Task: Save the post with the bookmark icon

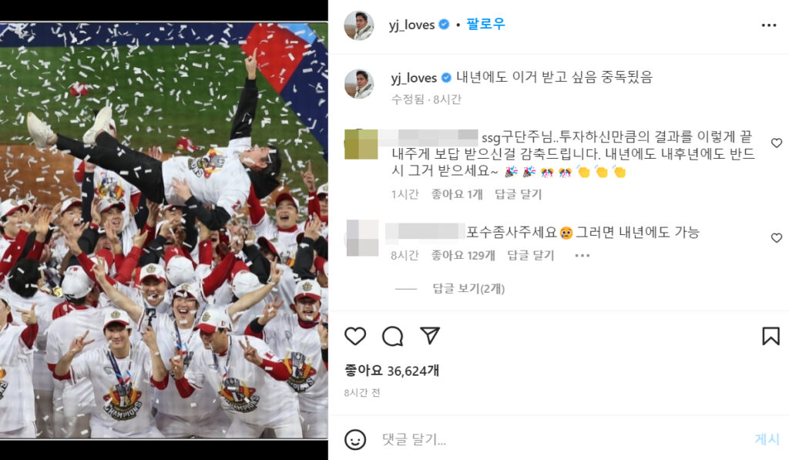Action: pyautogui.click(x=771, y=336)
